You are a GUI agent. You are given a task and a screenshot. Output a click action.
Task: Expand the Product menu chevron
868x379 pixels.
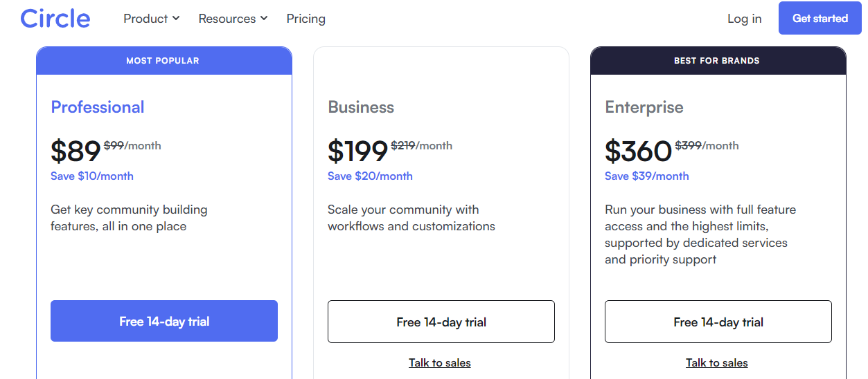tap(176, 19)
